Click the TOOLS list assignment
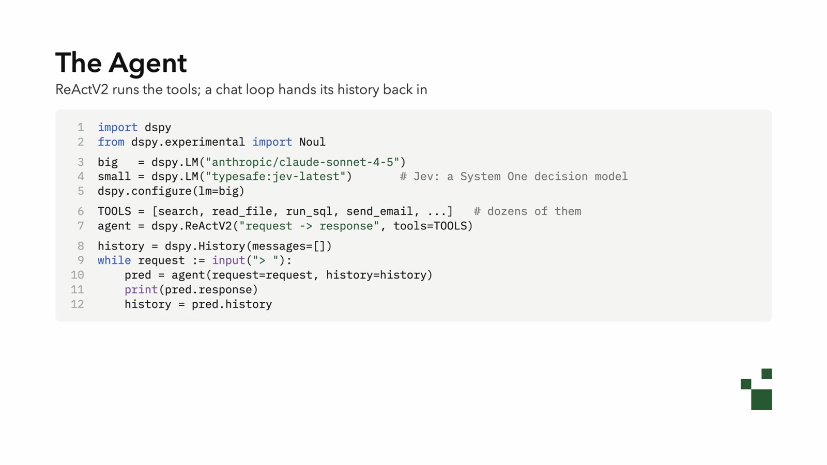The image size is (827, 465). click(x=275, y=211)
